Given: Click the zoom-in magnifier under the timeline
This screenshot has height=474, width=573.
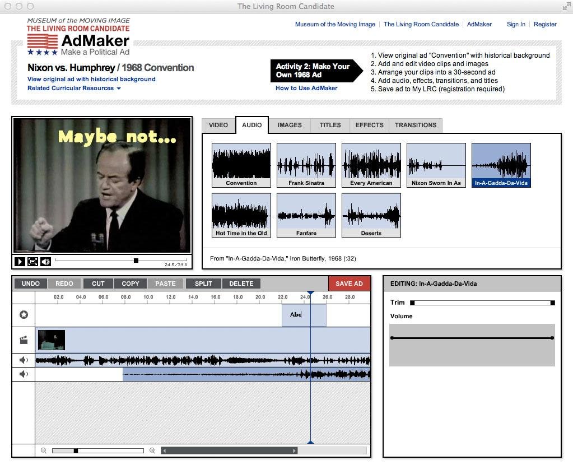Looking at the screenshot, I should 151,450.
